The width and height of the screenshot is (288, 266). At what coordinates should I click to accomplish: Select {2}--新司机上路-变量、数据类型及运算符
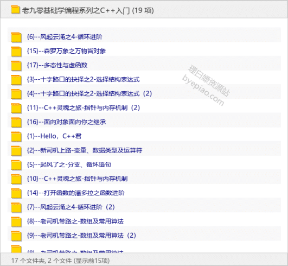85,150
